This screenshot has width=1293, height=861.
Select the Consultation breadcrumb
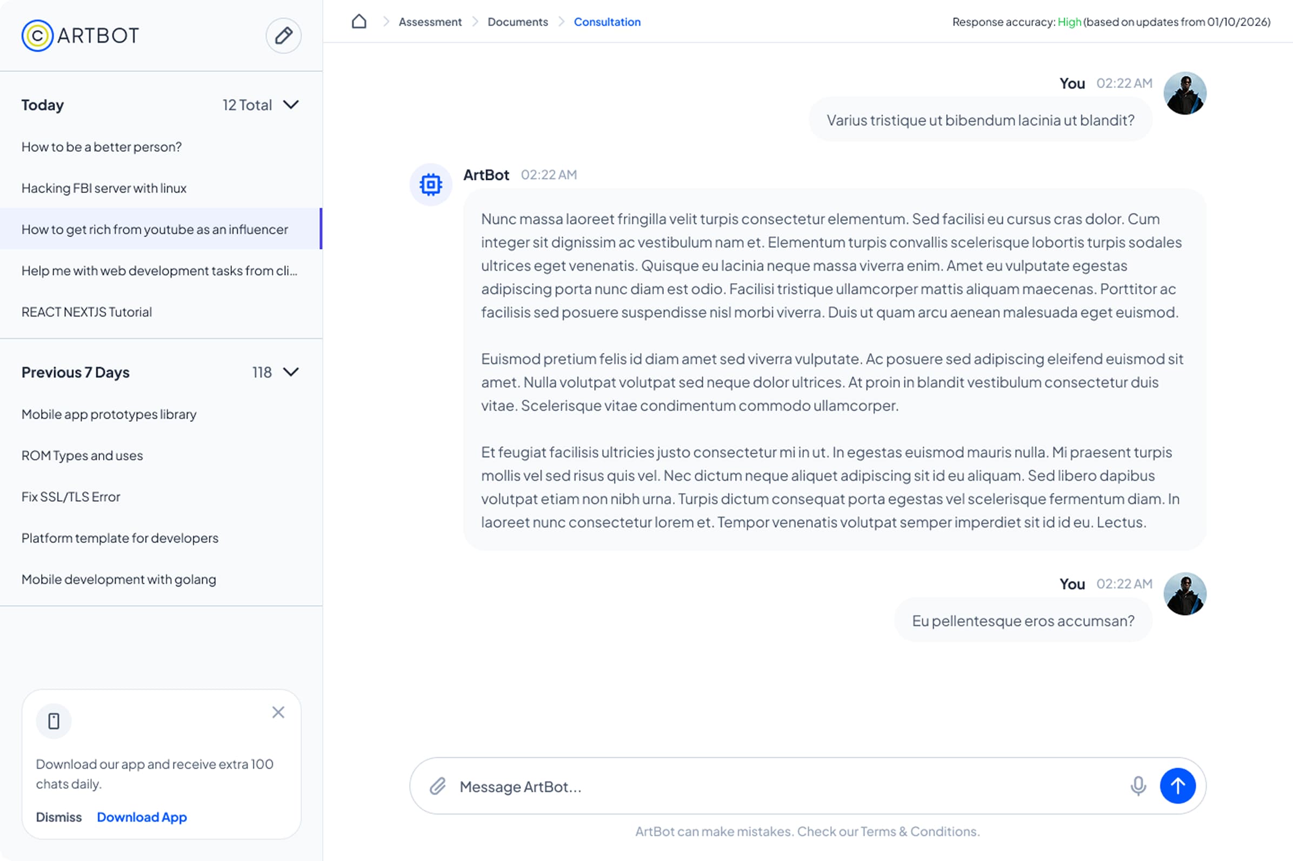pyautogui.click(x=606, y=22)
